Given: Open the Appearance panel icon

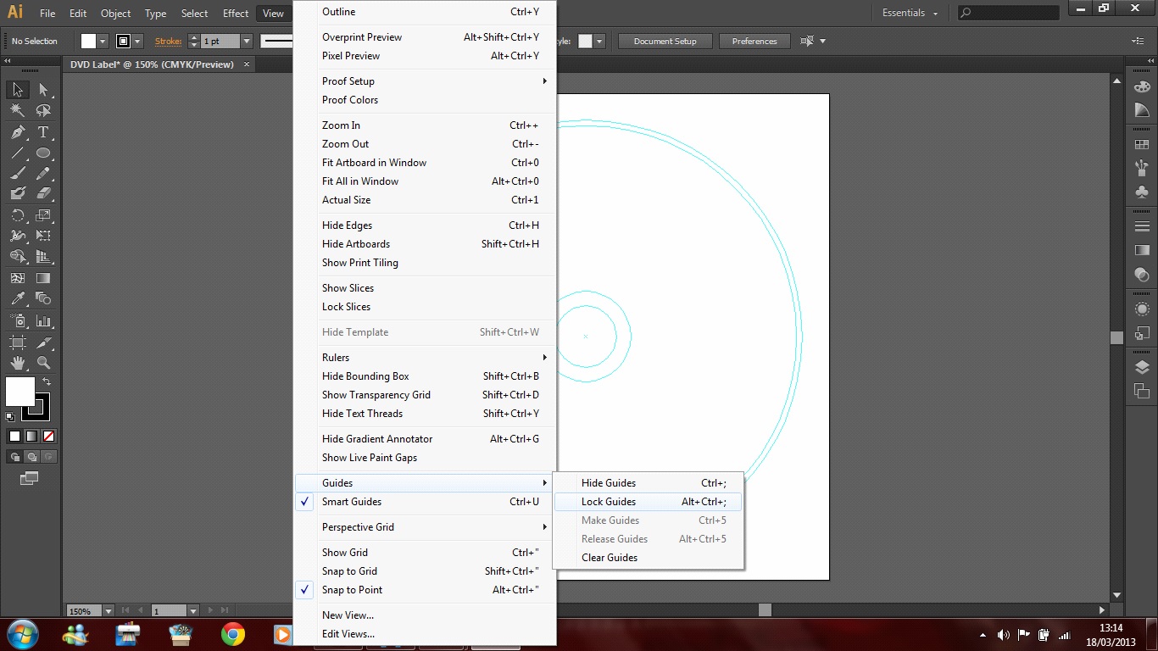Looking at the screenshot, I should (1142, 309).
